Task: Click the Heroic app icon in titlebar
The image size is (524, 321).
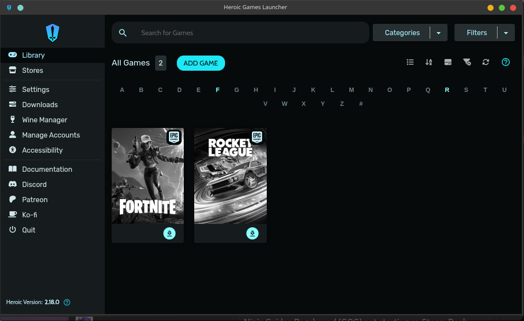Action: pos(9,7)
